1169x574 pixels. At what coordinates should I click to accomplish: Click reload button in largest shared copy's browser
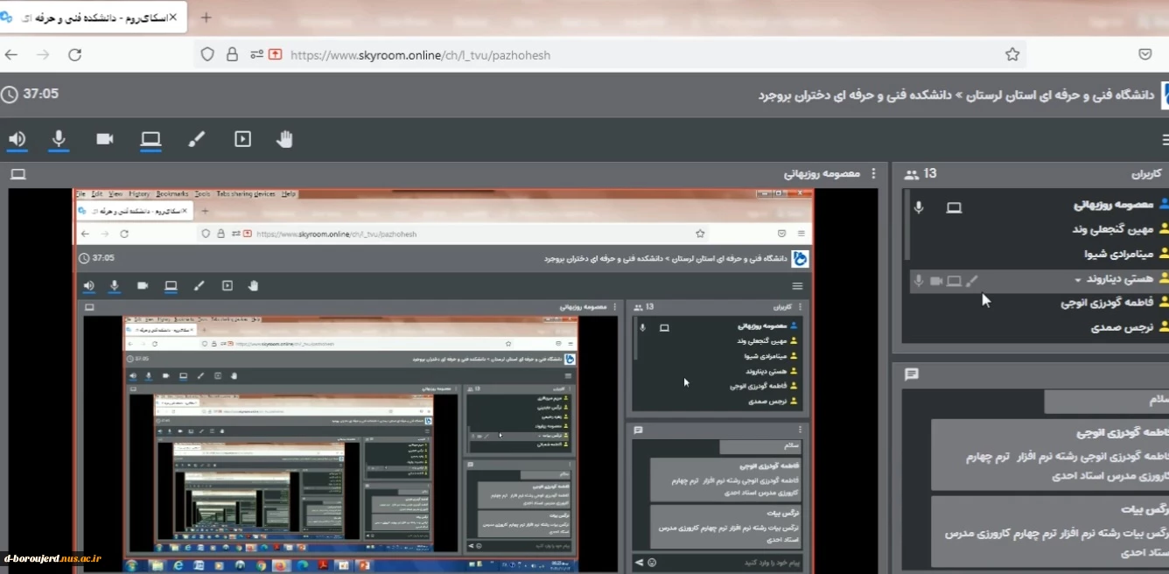[124, 234]
